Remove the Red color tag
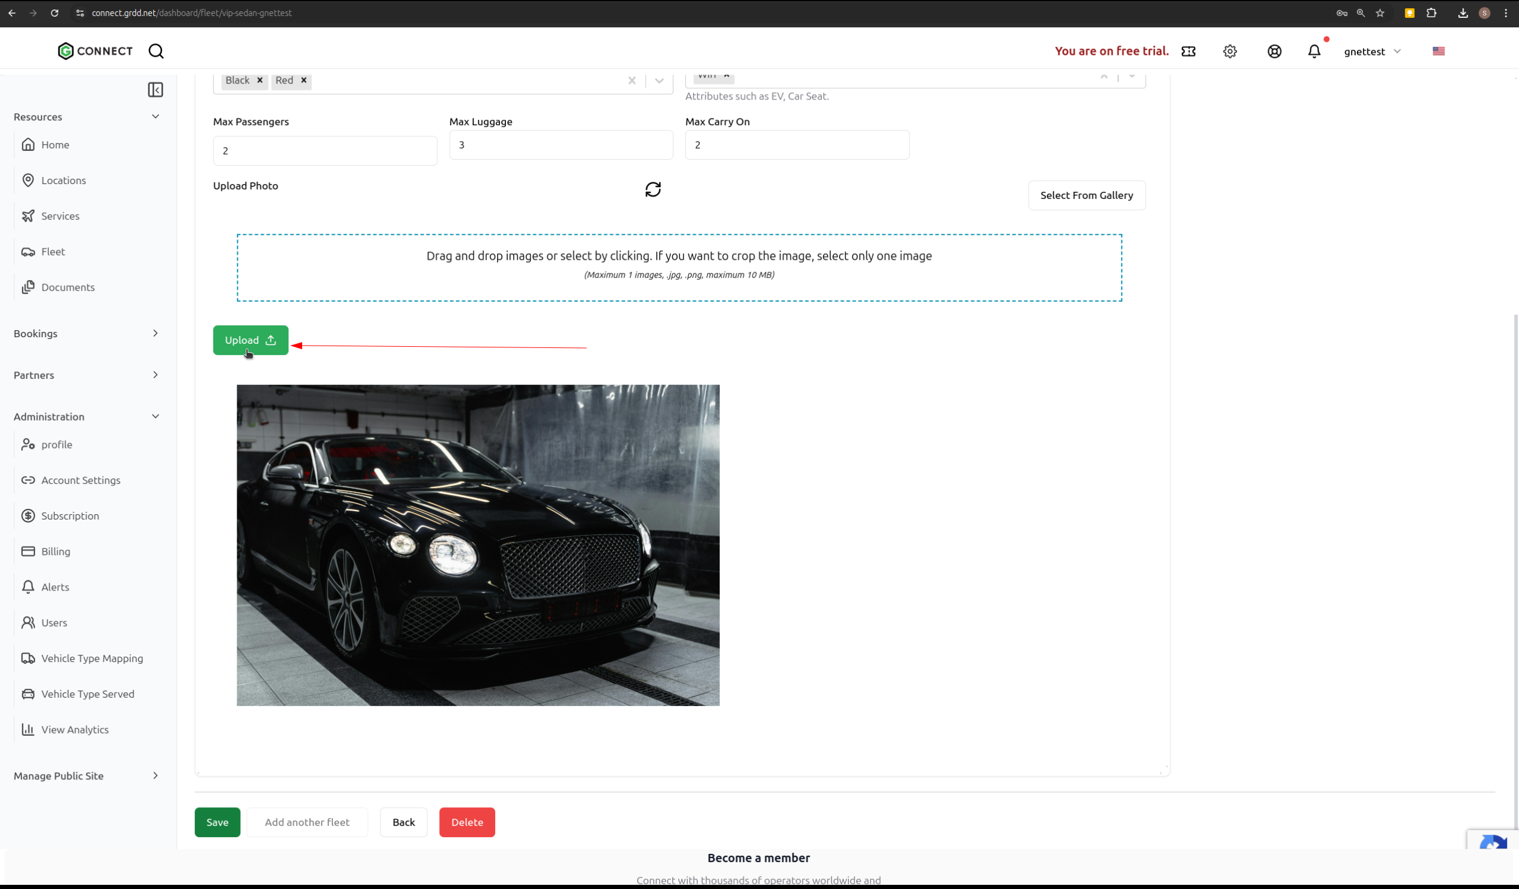The height and width of the screenshot is (889, 1519). [304, 80]
